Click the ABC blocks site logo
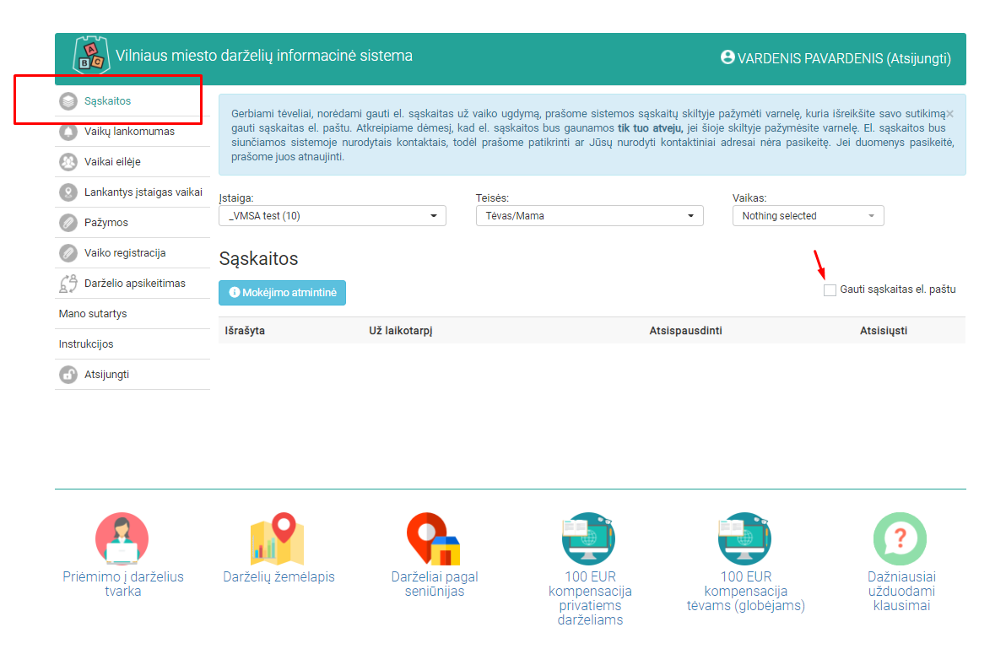This screenshot has width=1006, height=649. click(x=91, y=57)
